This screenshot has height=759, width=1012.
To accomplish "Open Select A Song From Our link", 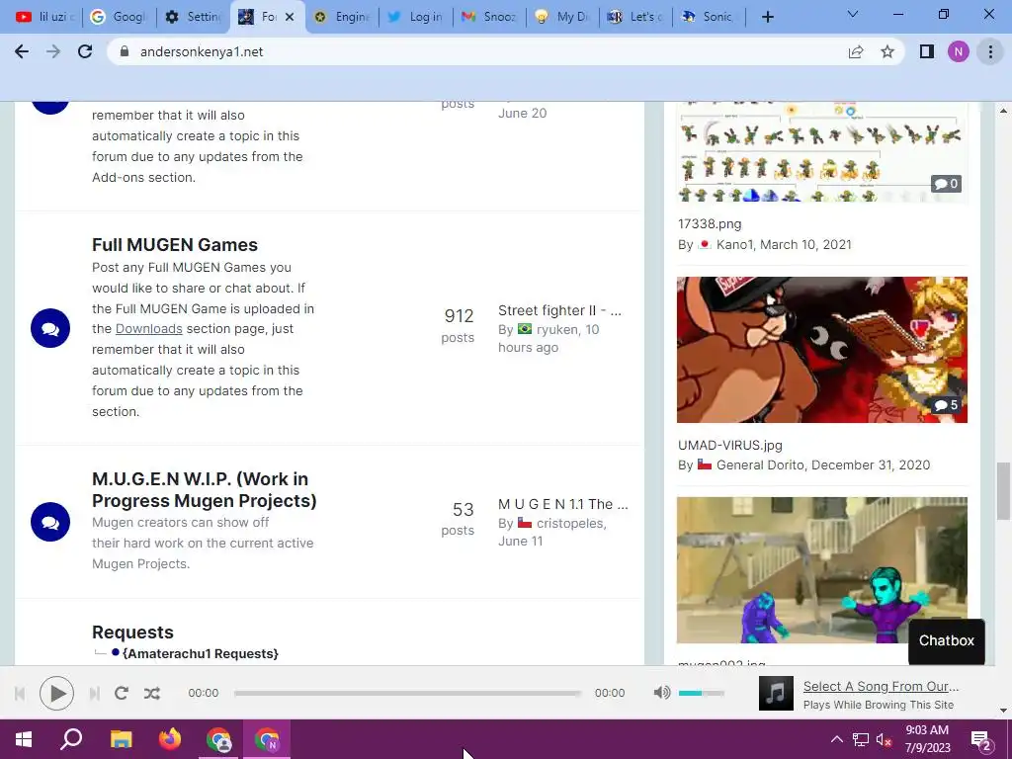I will pos(881,686).
